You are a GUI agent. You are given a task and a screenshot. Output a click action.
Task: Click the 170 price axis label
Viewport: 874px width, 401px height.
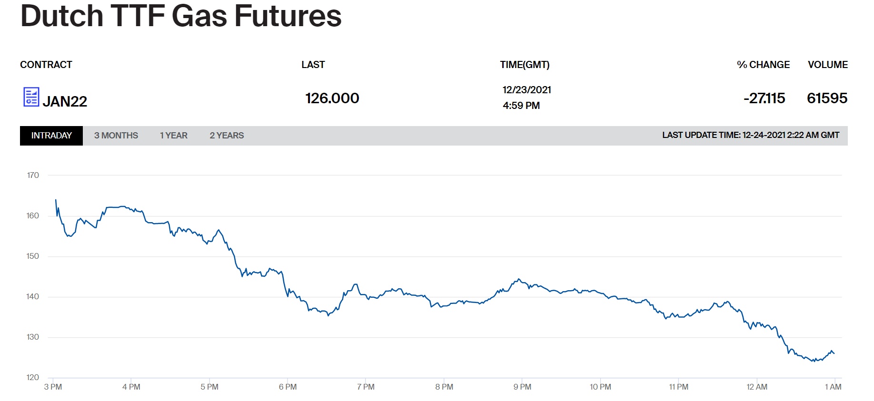pos(33,175)
